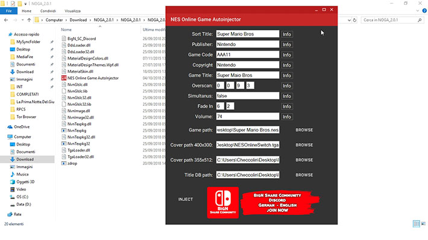The height and width of the screenshot is (240, 428).
Task: Open the Condividi ribbon tab
Action: pos(48,11)
